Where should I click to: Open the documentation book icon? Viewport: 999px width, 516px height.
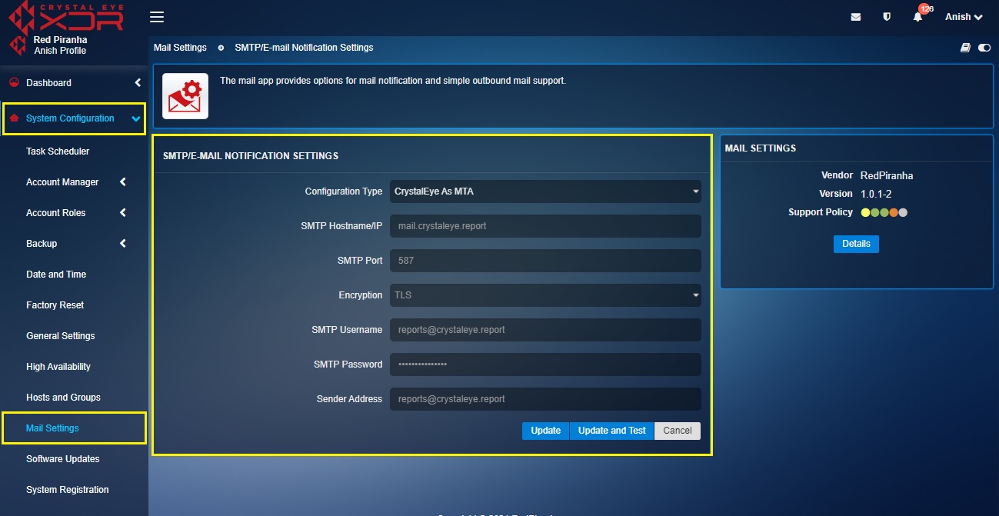965,48
